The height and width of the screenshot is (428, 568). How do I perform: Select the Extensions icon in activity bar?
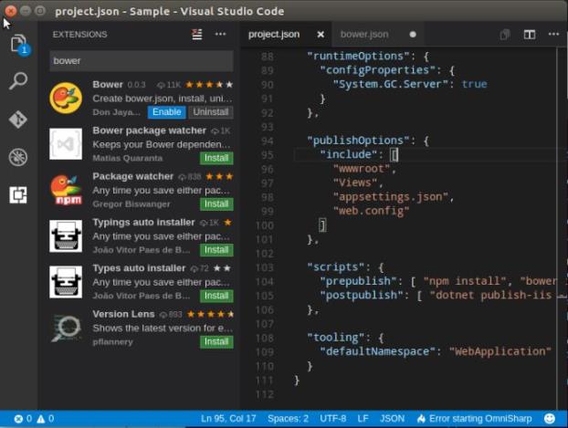click(18, 194)
